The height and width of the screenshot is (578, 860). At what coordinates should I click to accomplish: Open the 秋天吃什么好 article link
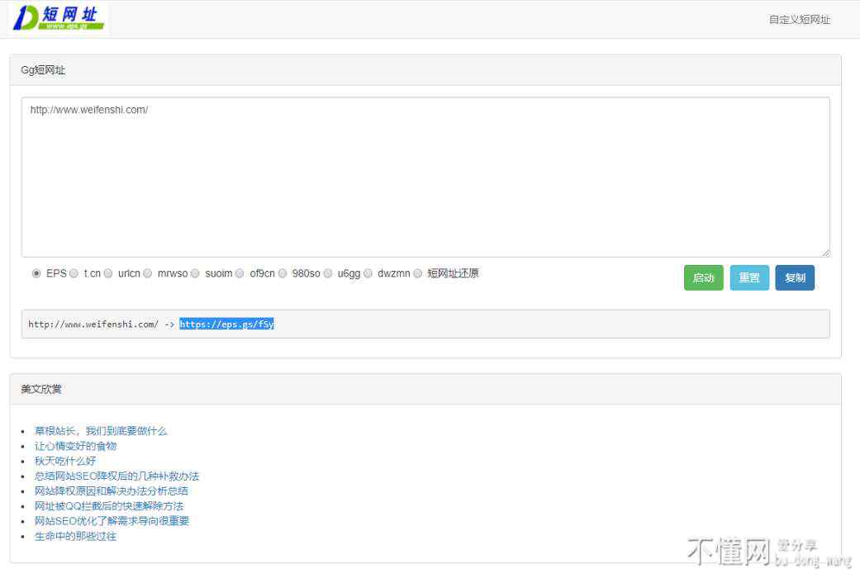coord(65,461)
